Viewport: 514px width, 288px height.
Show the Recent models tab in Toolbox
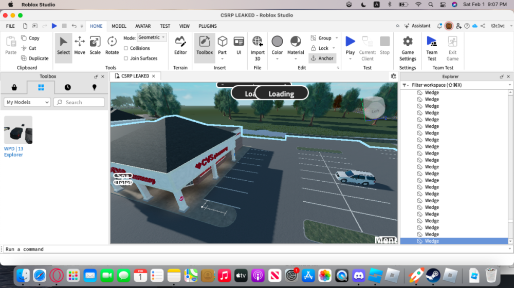tap(67, 87)
